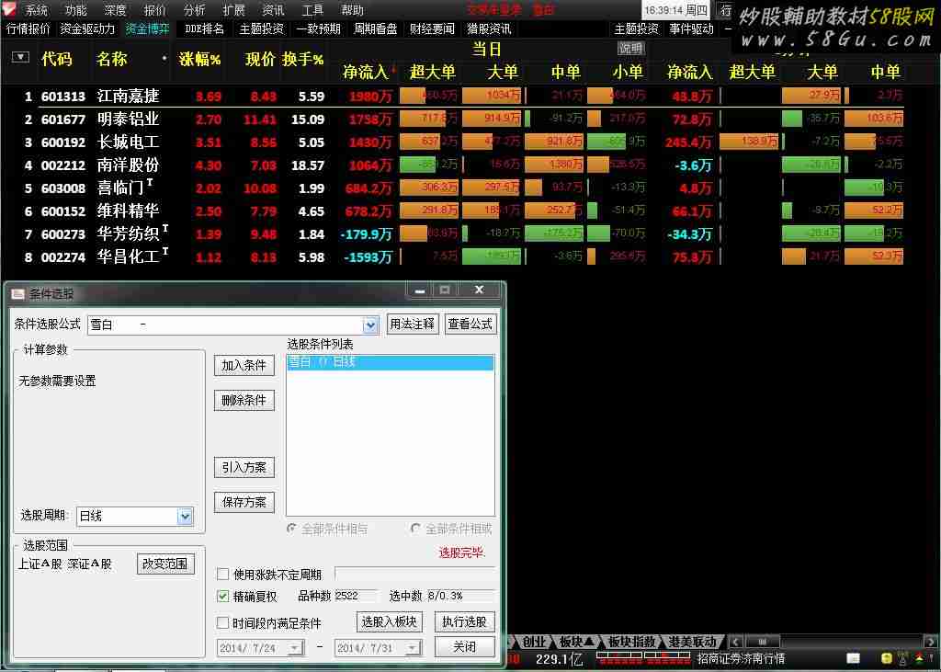Image resolution: width=941 pixels, height=672 pixels.
Task: Click the yellow square status bar icon
Action: (x=887, y=659)
